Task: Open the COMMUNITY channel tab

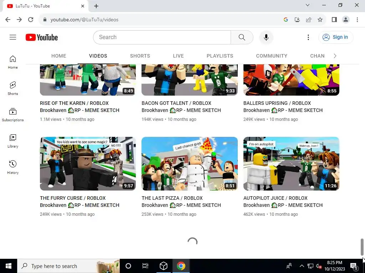Action: click(271, 56)
